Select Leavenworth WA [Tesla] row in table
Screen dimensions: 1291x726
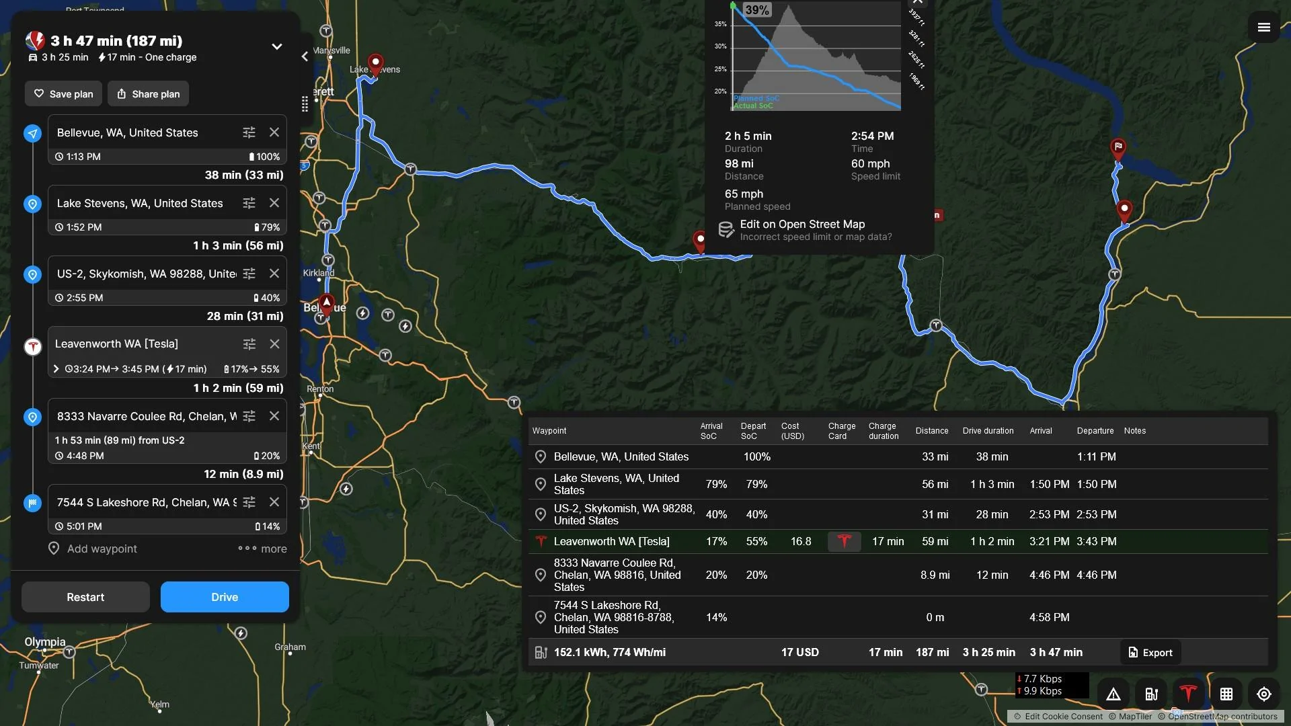898,541
